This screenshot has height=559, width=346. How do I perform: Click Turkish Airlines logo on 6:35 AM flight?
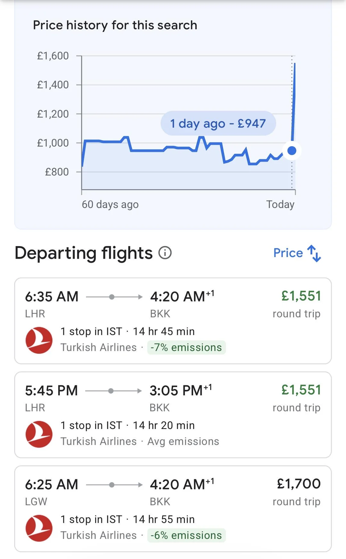[39, 340]
